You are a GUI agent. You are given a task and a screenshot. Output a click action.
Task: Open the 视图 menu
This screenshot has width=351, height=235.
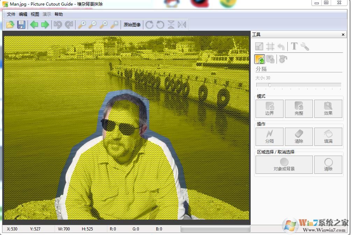click(x=35, y=14)
